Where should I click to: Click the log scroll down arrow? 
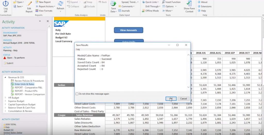point(188,87)
